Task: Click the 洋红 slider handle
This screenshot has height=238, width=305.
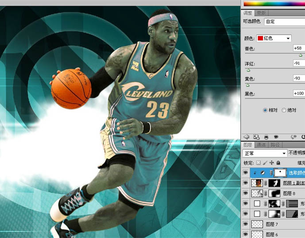Action: click(x=248, y=70)
